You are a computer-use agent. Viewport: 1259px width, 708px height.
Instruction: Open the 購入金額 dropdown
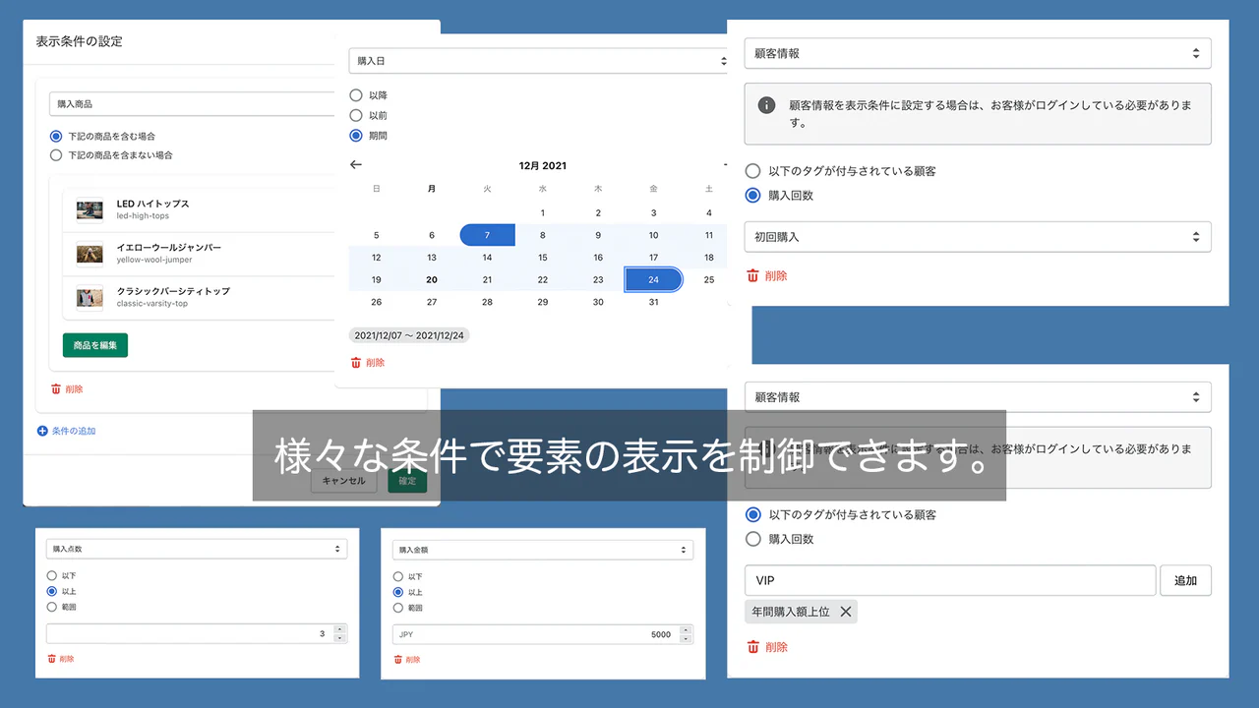[543, 550]
